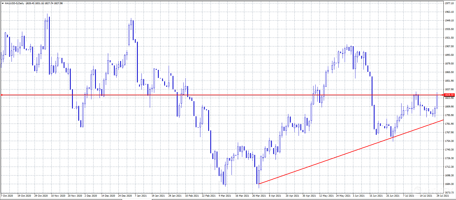Image resolution: width=456 pixels, height=200 pixels.
Task: Click the 1754.30 price axis label
Action: click(449, 141)
